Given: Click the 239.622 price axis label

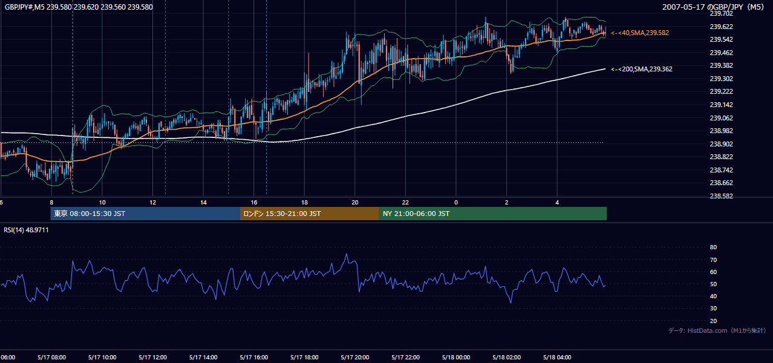Looking at the screenshot, I should (721, 27).
